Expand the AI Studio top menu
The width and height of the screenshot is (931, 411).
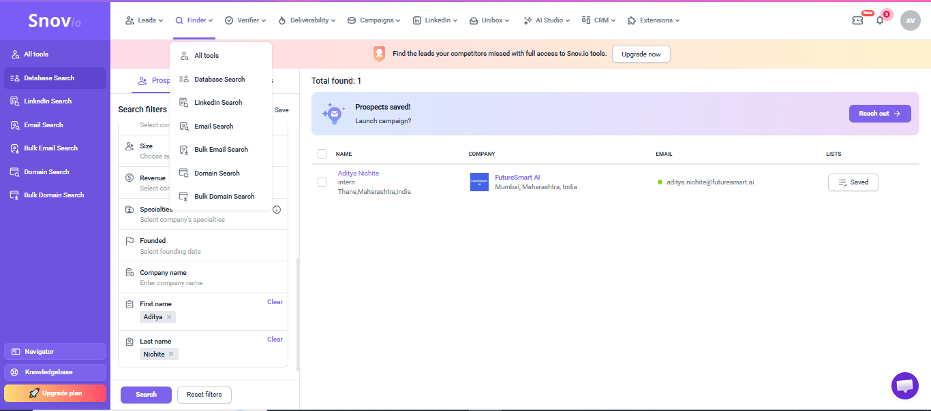[x=547, y=20]
